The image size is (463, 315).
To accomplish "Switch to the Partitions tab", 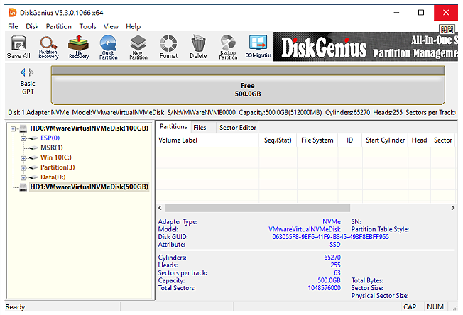I will [173, 127].
